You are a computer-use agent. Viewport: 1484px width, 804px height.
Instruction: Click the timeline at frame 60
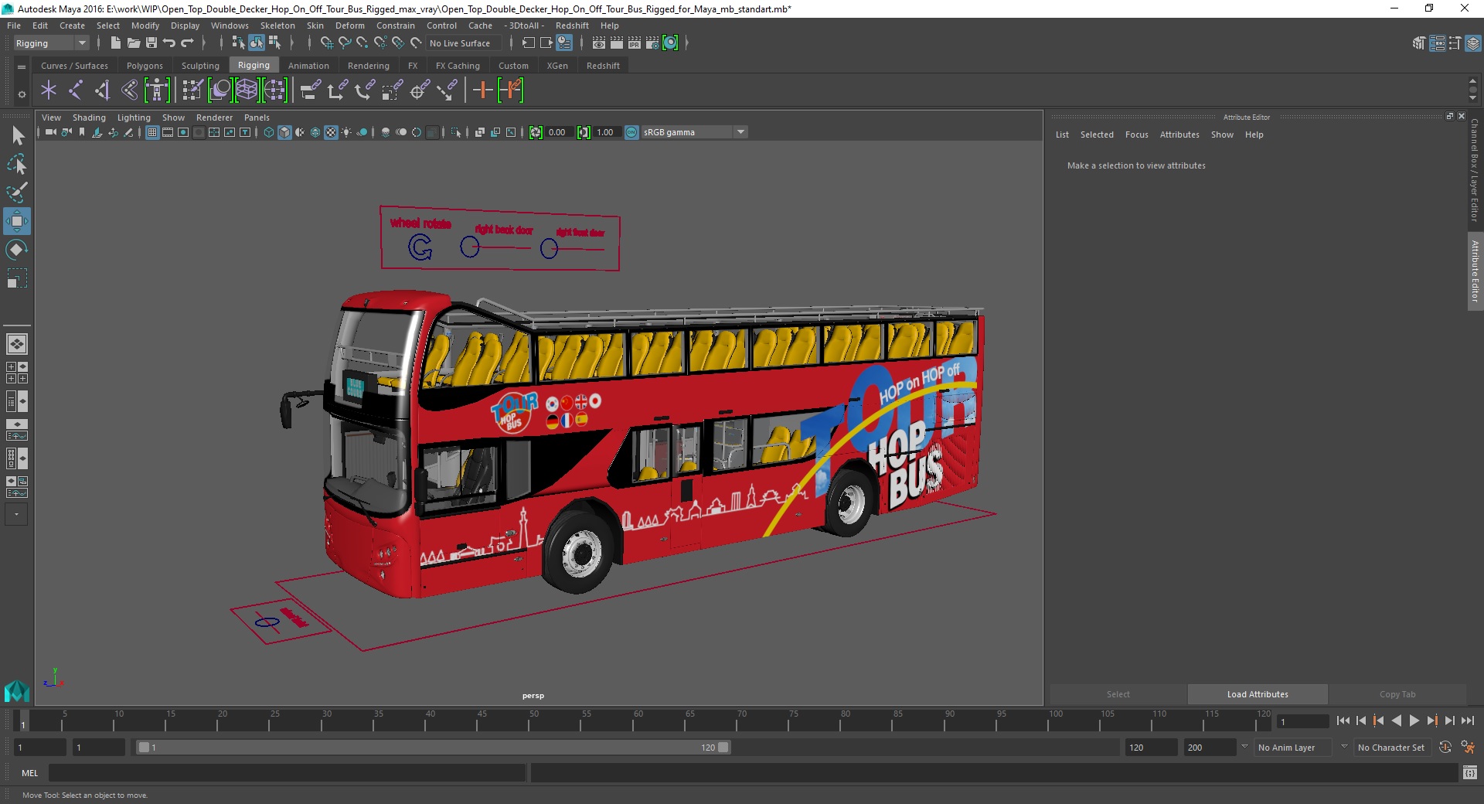[637, 721]
